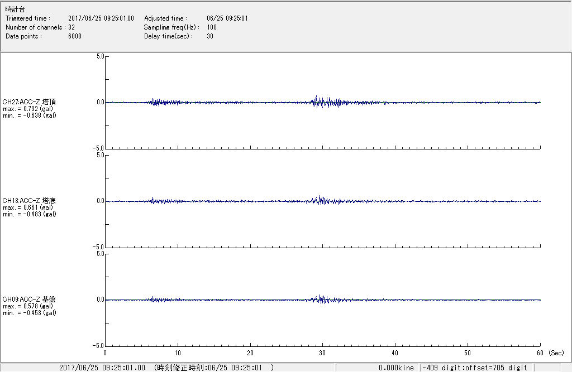Select the CH09:ACC-Z 基盤 channel label
Viewport: 572px width, 372px height.
29,299
